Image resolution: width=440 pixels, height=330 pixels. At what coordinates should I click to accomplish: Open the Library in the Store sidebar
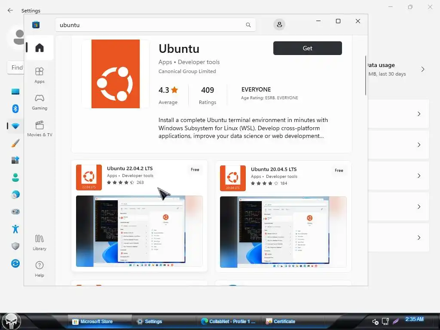(x=39, y=243)
